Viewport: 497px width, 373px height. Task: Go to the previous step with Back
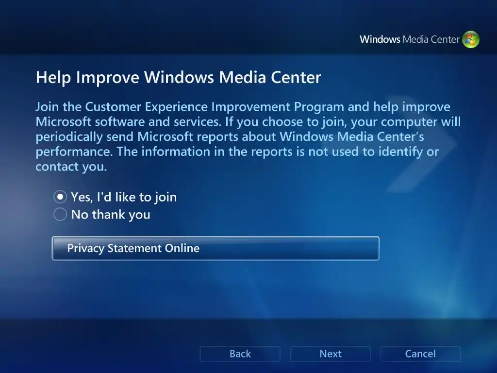(240, 354)
